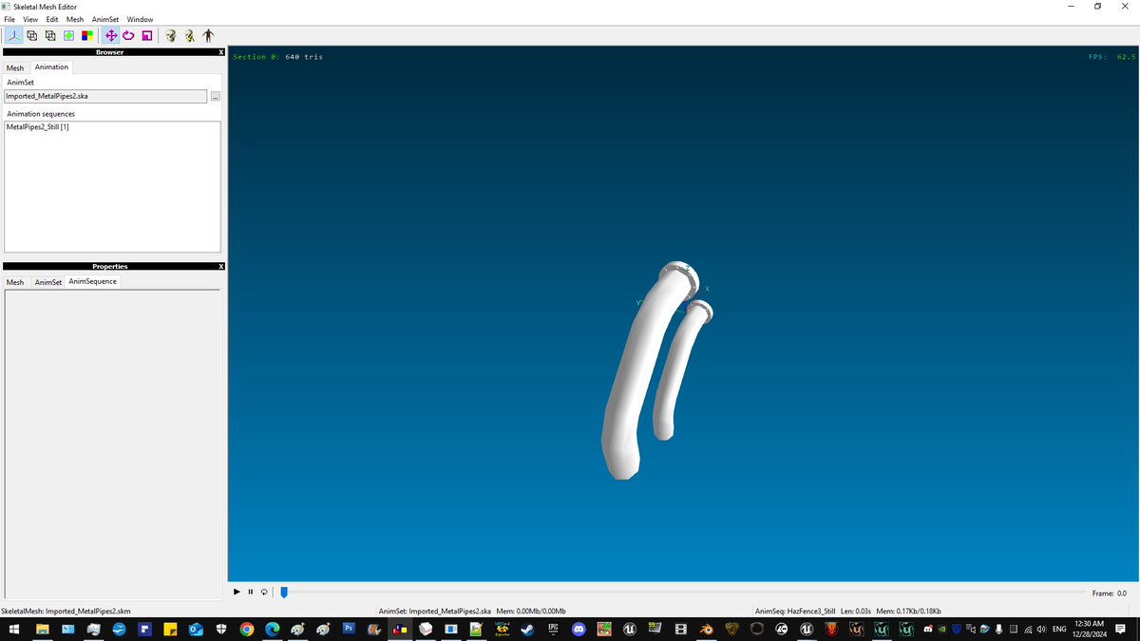Screen dimensions: 1140x641
Task: Select the magenta Move tool
Action: (x=111, y=36)
